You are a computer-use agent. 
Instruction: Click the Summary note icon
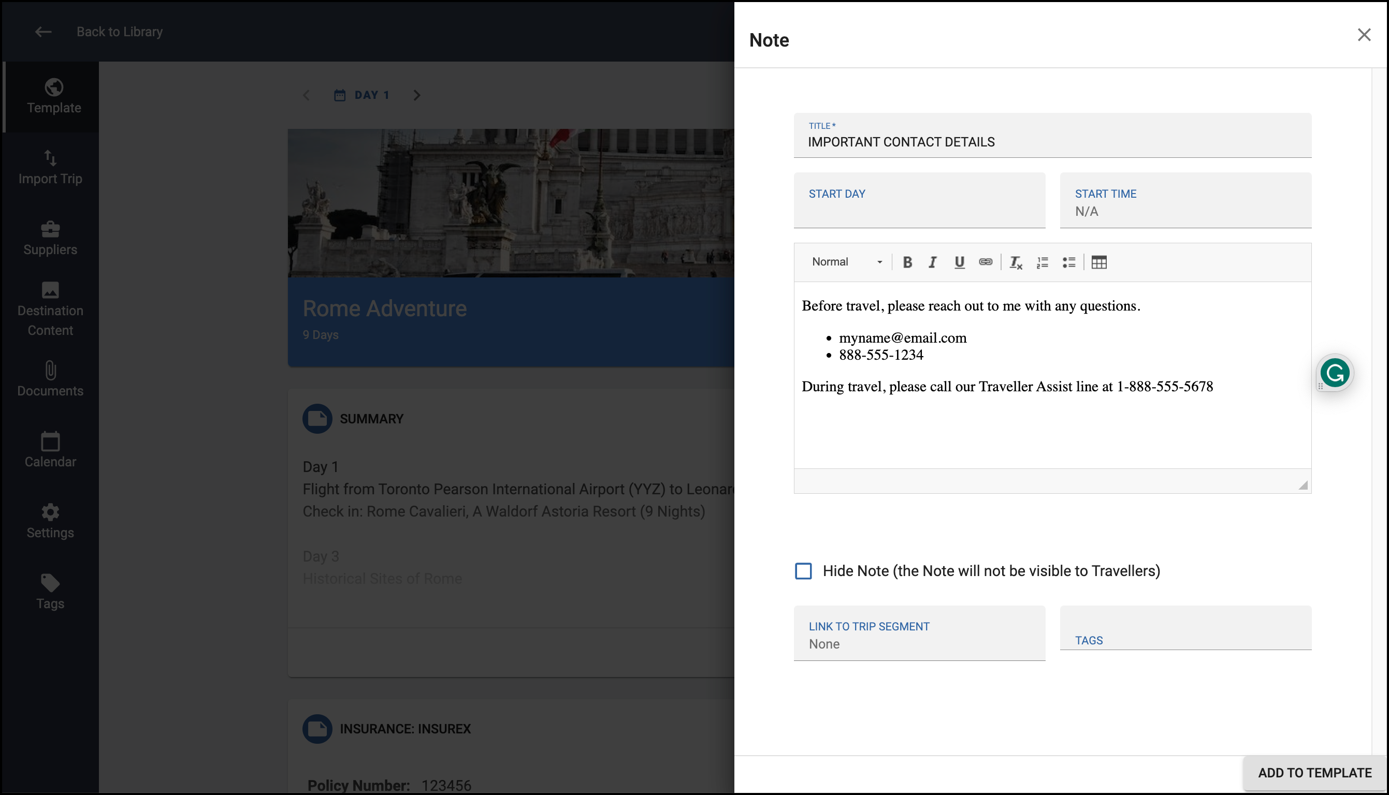[x=317, y=419]
